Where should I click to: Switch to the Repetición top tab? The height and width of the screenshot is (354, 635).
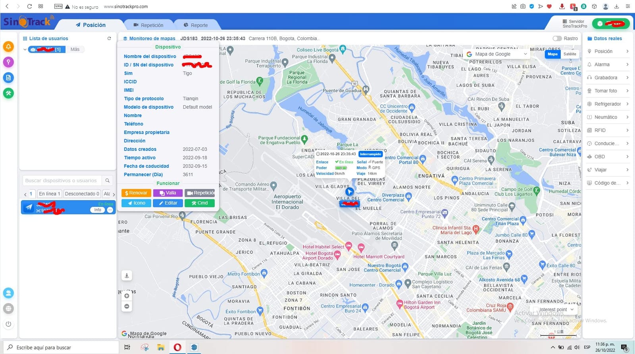click(148, 25)
